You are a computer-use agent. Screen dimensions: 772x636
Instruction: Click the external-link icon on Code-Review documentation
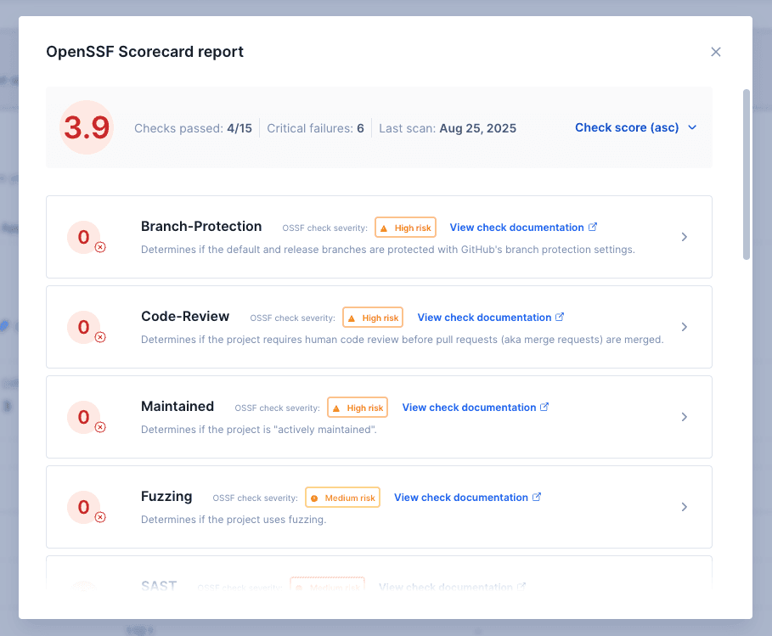[561, 317]
